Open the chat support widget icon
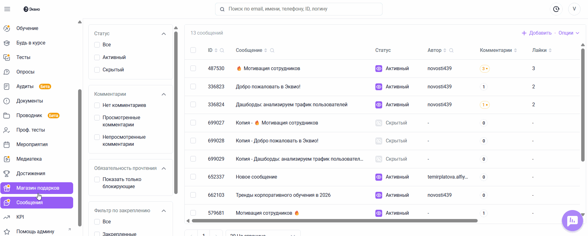This screenshot has height=236, width=588. 572,220
